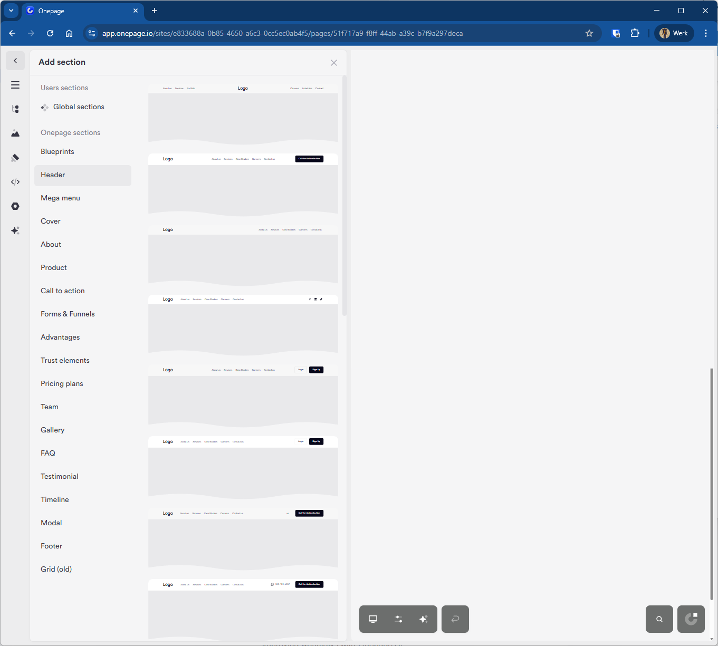The height and width of the screenshot is (646, 718).
Task: Click the magnifier search button at bottom right
Action: [x=659, y=619]
